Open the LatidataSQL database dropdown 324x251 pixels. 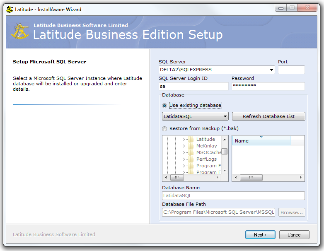[225, 117]
